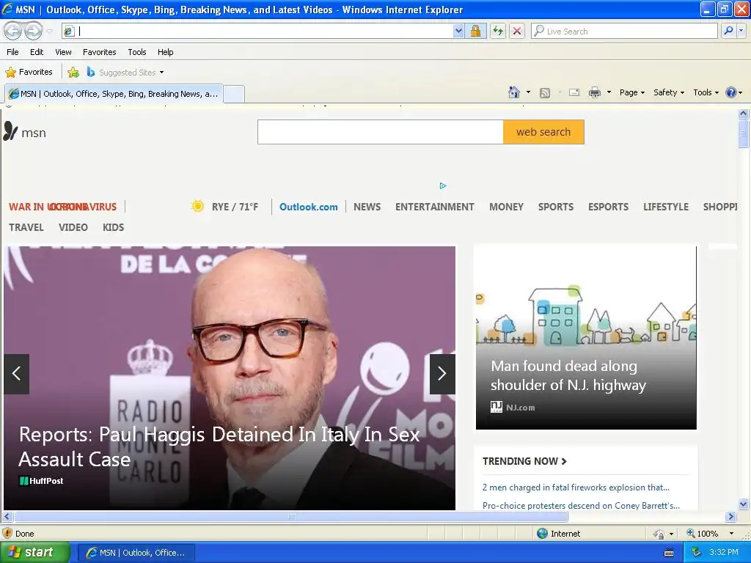Click the horizontal scrollbar right arrow
Viewport: 751px width, 563px height.
pyautogui.click(x=730, y=517)
